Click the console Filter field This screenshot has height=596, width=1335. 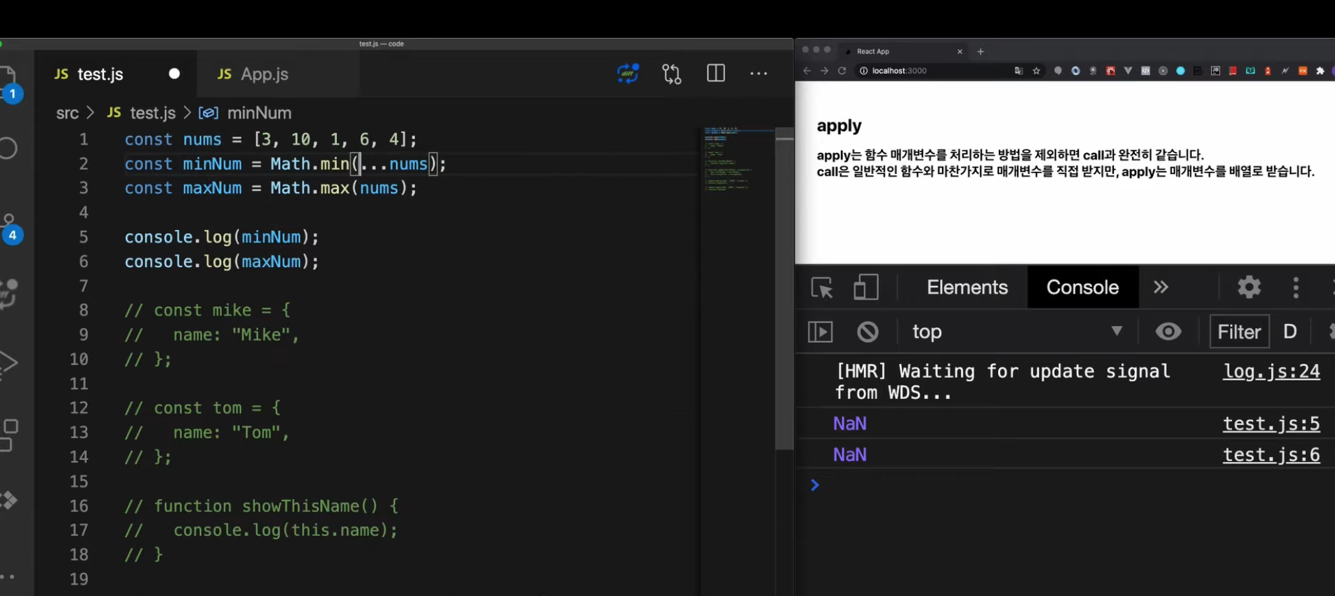tap(1240, 332)
